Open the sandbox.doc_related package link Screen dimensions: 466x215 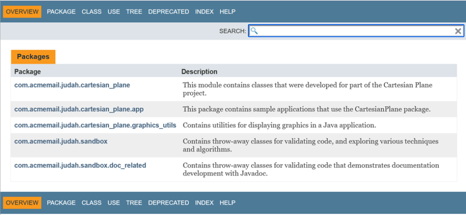(80, 166)
